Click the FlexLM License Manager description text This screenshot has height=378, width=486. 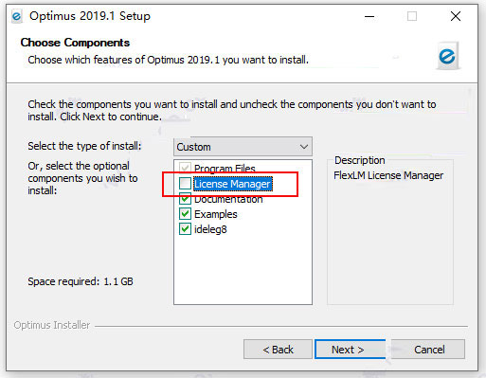(x=388, y=175)
